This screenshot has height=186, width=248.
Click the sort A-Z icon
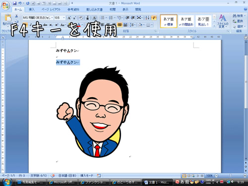(x=147, y=18)
